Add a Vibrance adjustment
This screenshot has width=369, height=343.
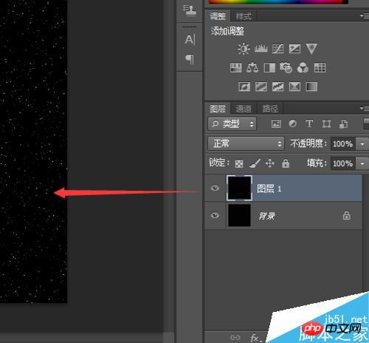point(311,49)
